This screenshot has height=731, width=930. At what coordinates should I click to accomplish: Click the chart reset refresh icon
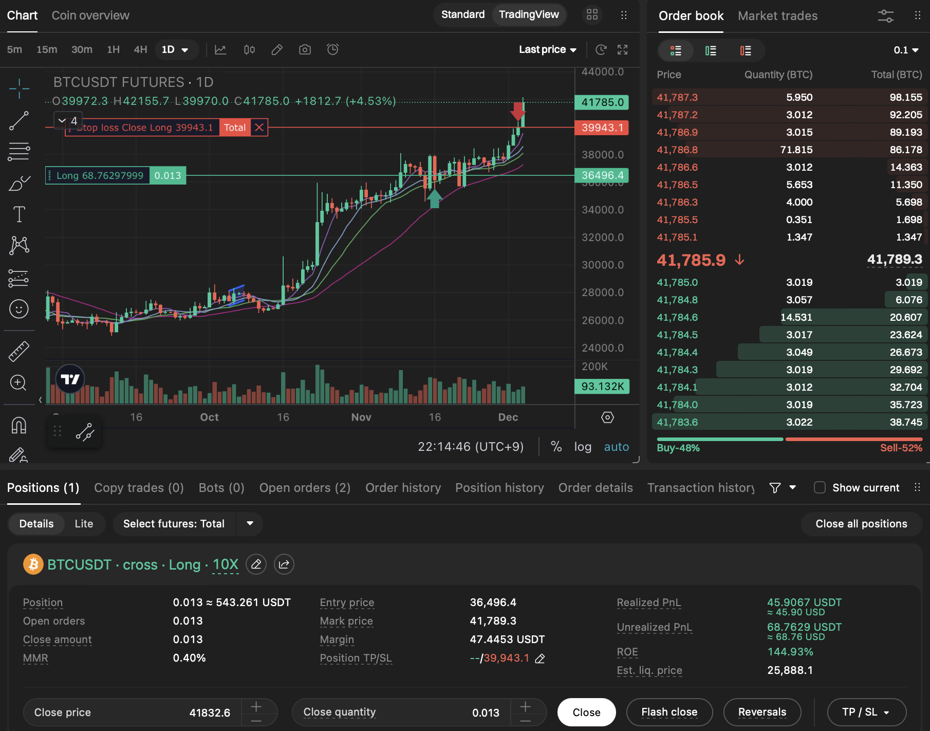[601, 50]
